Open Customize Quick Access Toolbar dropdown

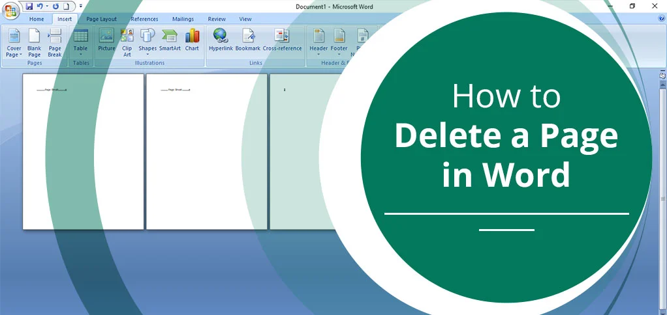[81, 7]
